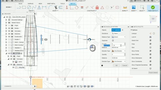Switch to the SOLID tab

point(20,3)
